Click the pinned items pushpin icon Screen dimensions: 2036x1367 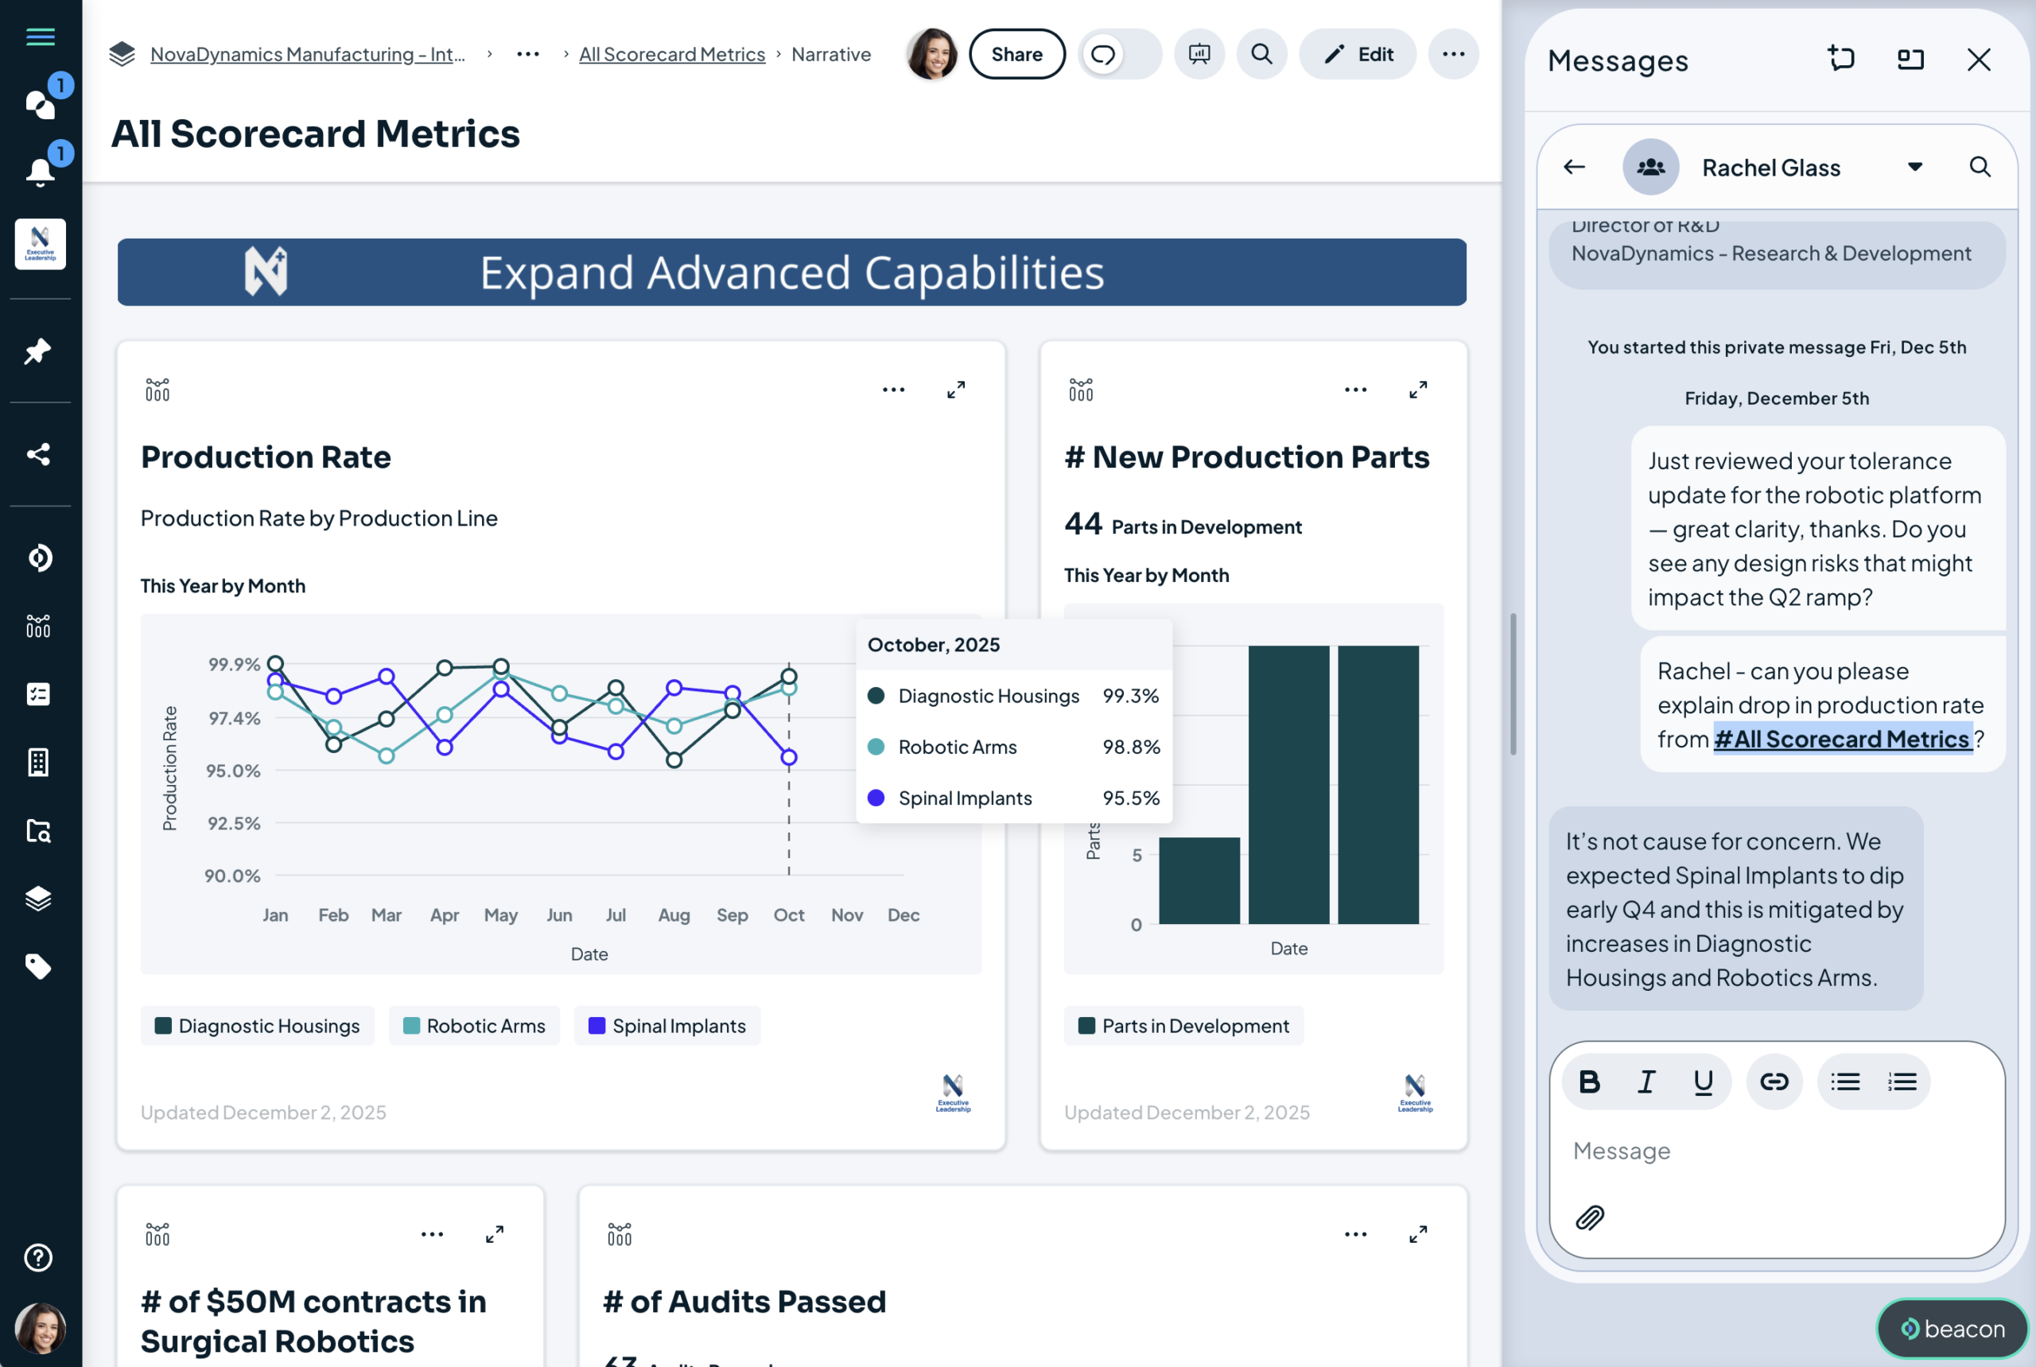[x=38, y=351]
